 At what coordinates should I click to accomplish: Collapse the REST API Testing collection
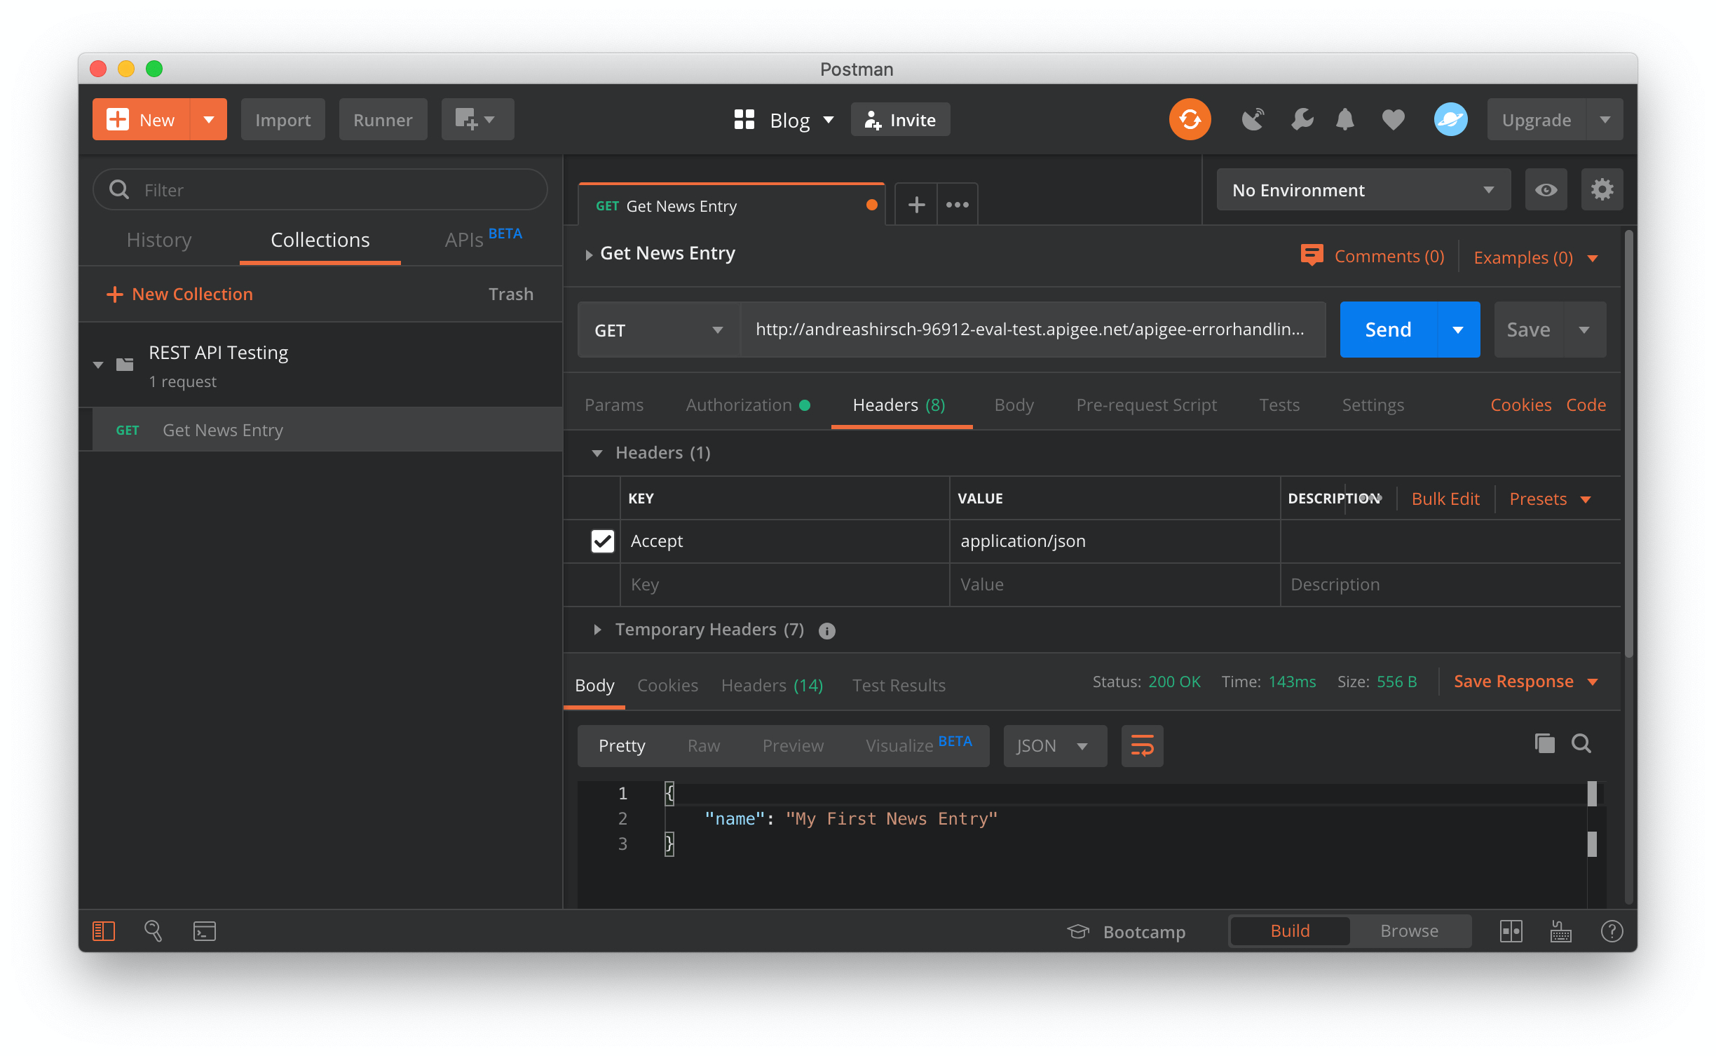[98, 365]
